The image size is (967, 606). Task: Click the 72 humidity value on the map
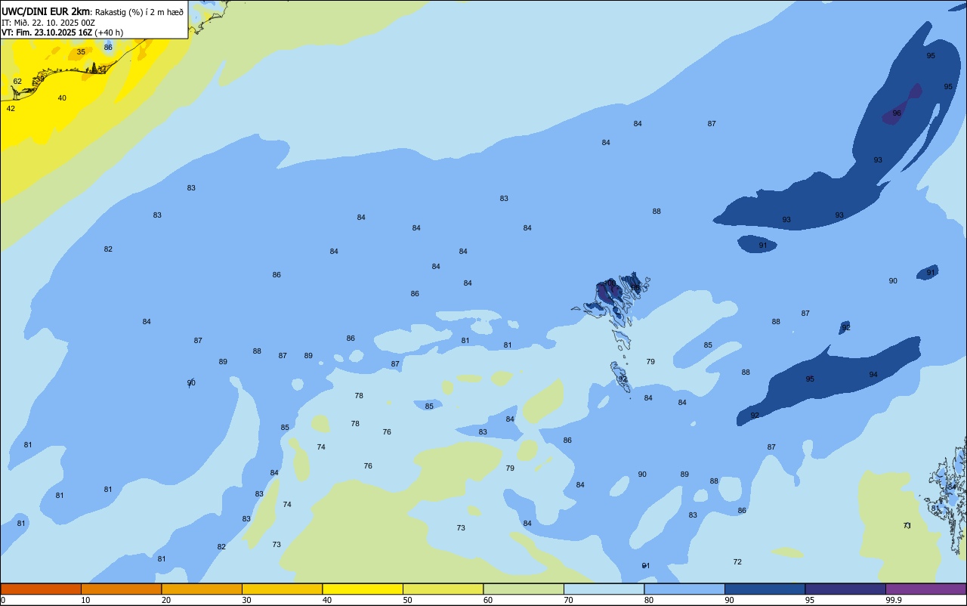(737, 562)
